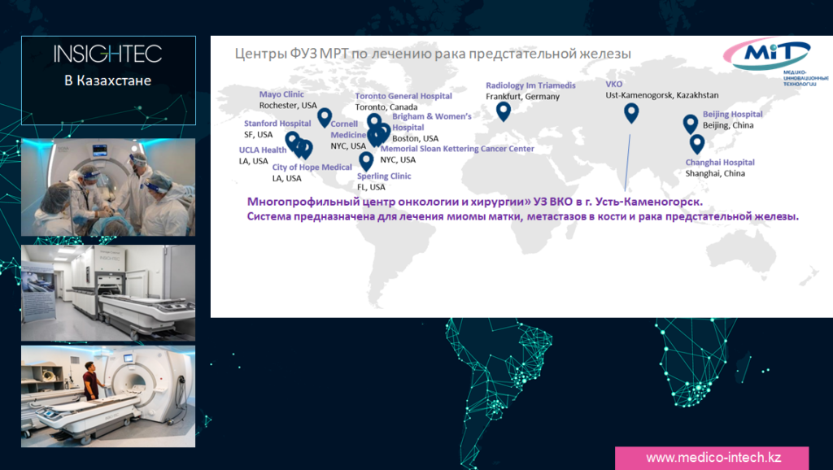Click the 'Ust-Kamenogorsk, Kazakhstan' text
Image resolution: width=833 pixels, height=470 pixels.
click(x=662, y=95)
